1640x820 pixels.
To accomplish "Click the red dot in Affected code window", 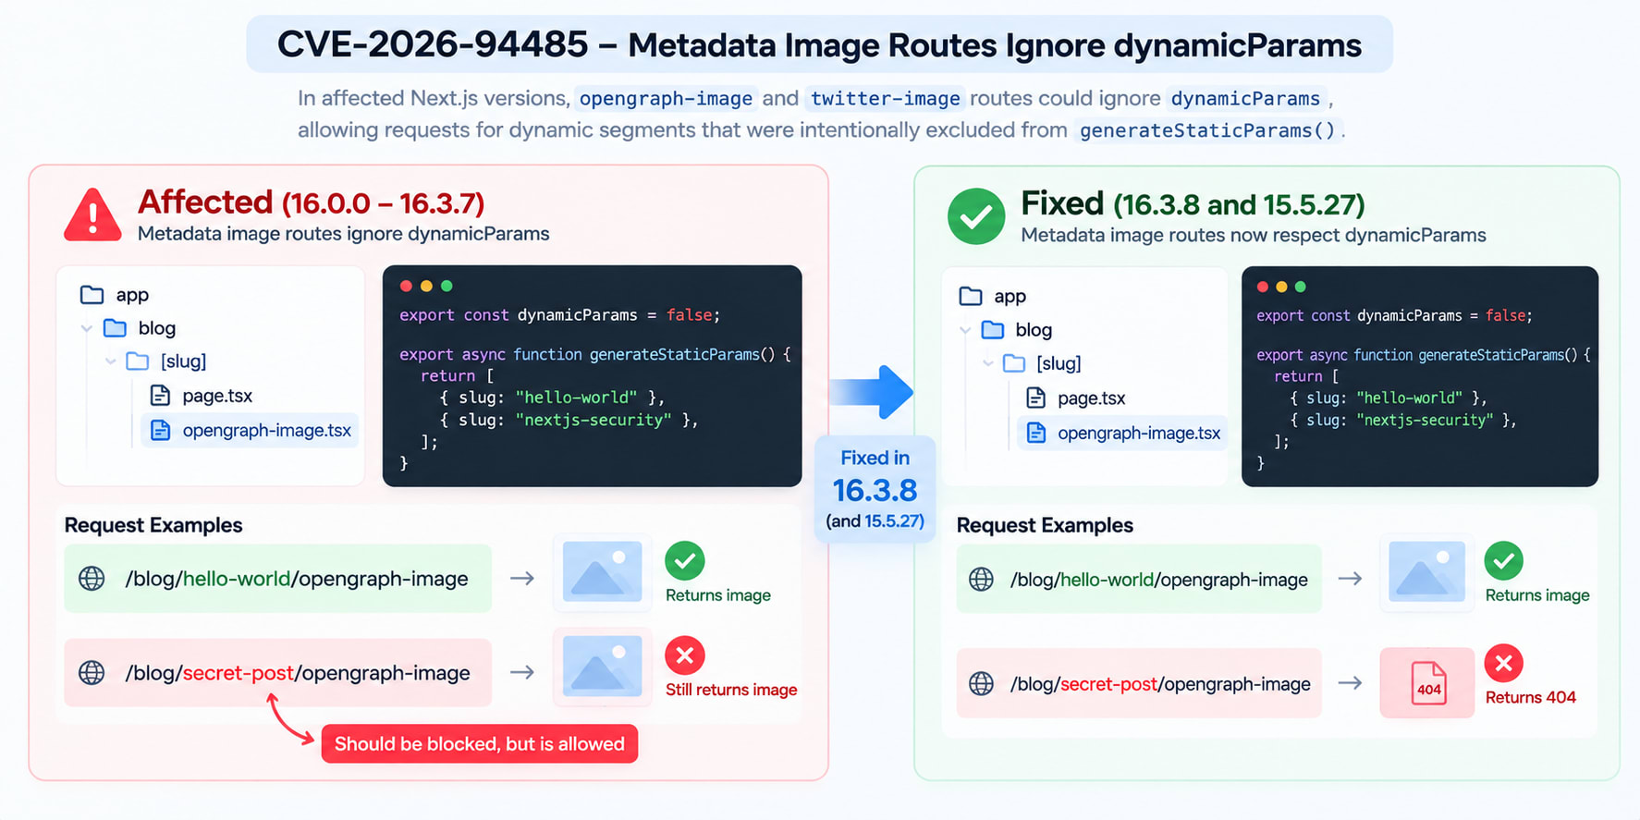I will pos(406,286).
